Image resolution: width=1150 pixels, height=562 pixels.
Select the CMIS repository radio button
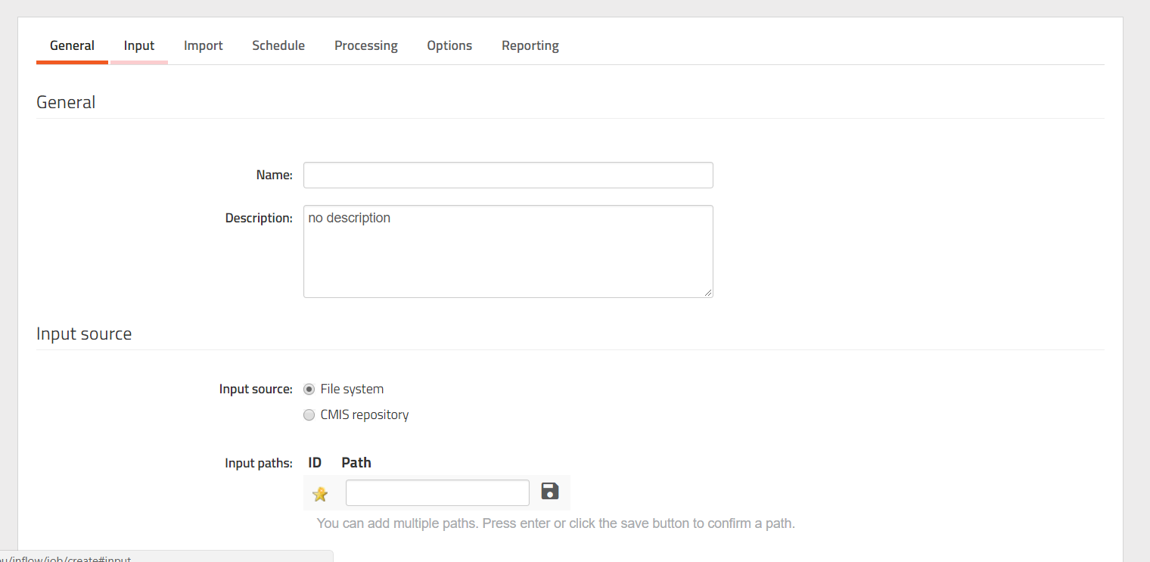[x=309, y=415]
